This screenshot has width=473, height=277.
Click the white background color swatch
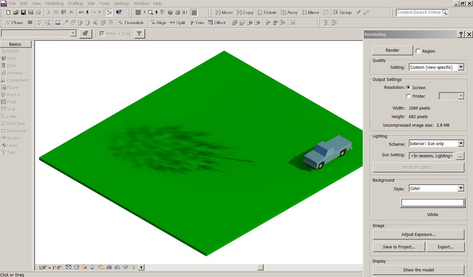pyautogui.click(x=432, y=203)
